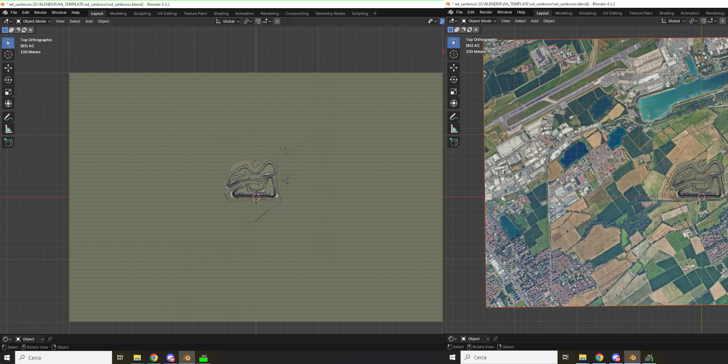Open snapping options dropdown in left window
728x364 pixels.
267,21
